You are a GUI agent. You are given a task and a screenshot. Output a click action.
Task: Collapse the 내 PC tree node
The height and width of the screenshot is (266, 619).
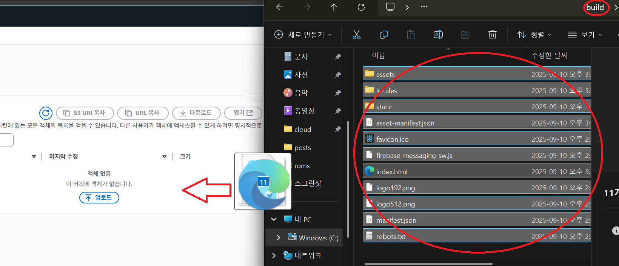point(274,219)
